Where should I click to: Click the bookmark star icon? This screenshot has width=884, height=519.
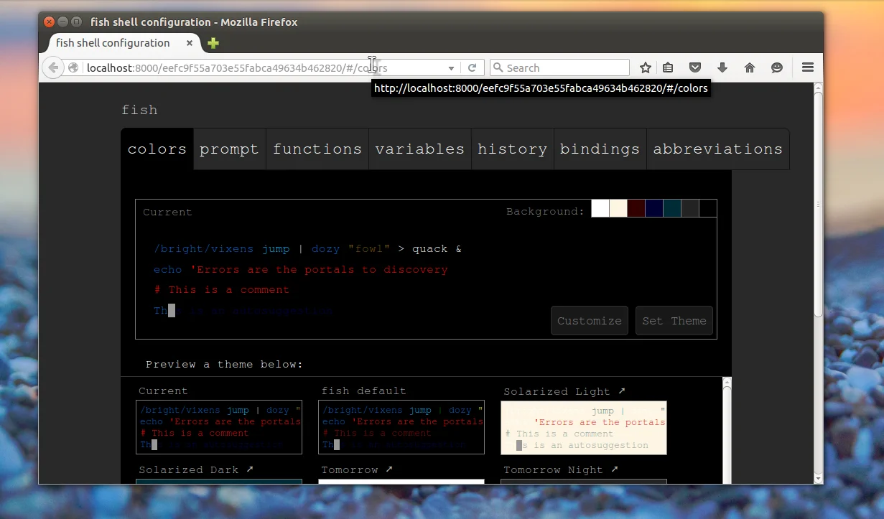645,67
